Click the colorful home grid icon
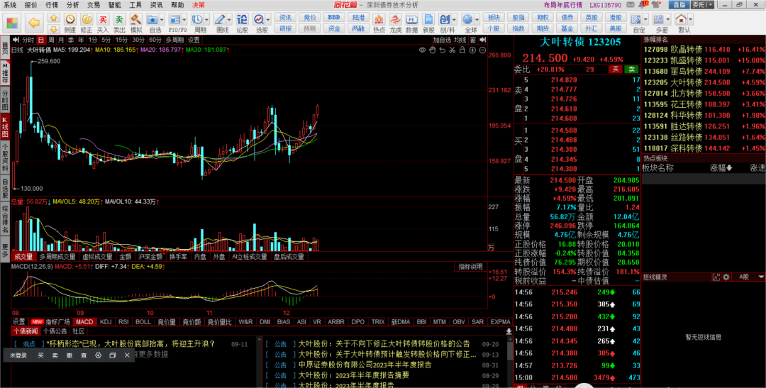The width and height of the screenshot is (766, 388). click(12, 23)
